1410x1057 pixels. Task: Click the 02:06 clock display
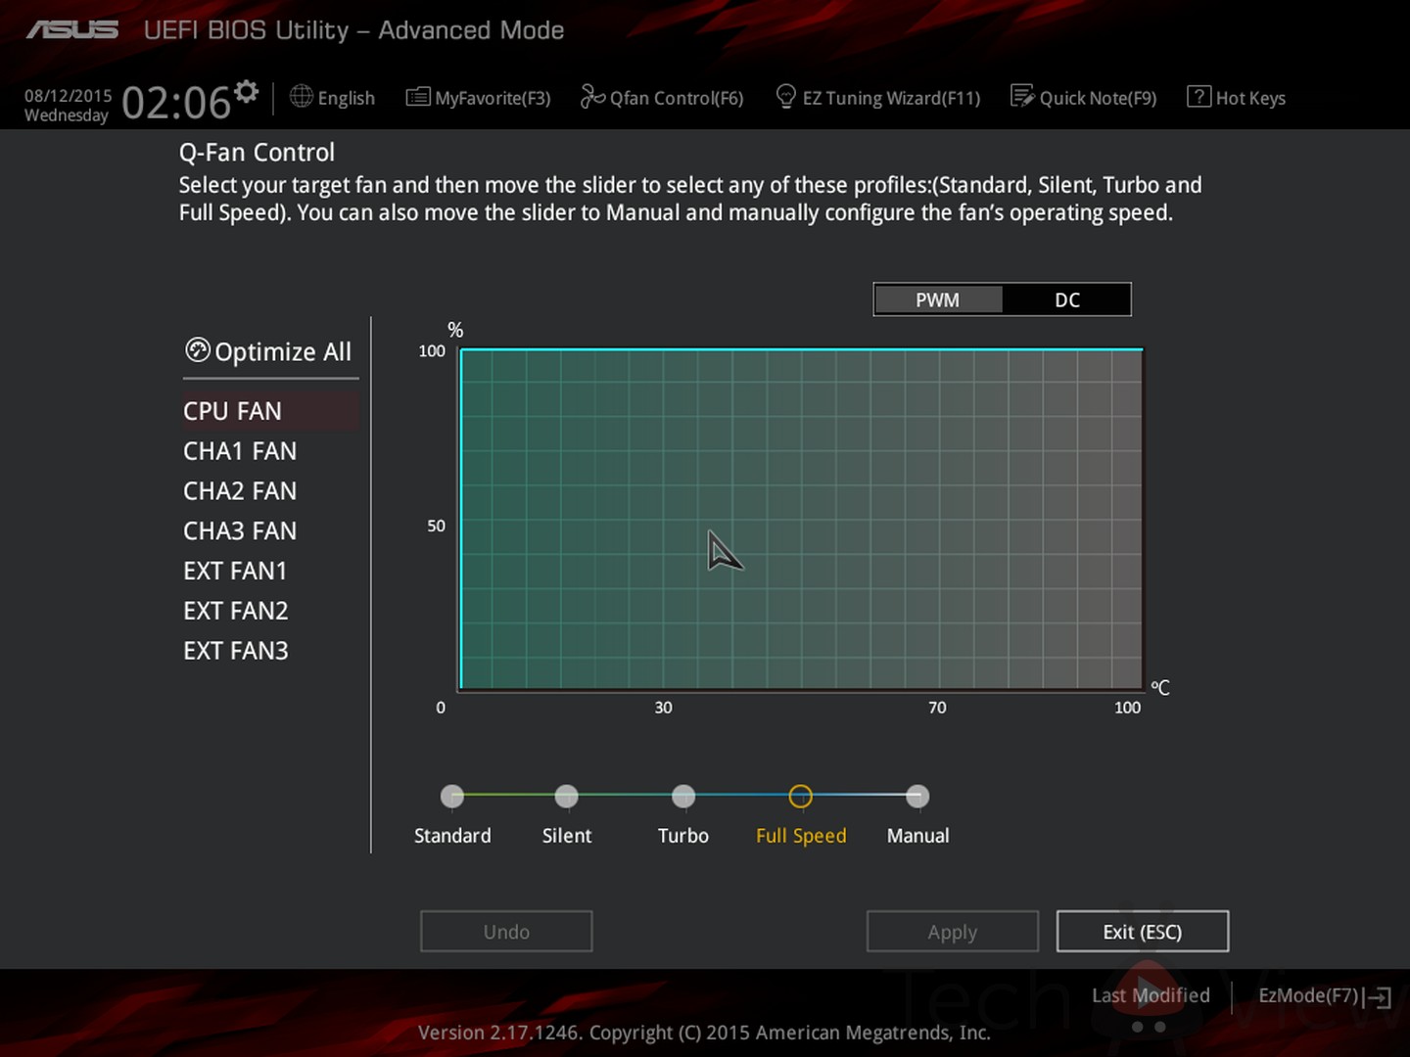tap(176, 102)
